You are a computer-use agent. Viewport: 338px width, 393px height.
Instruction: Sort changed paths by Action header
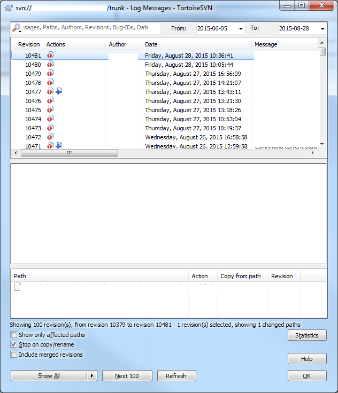[203, 276]
